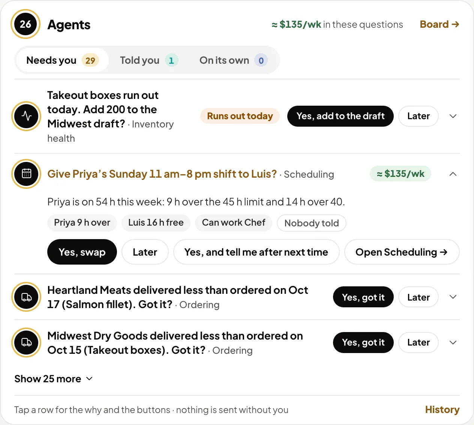Viewport: 474px width, 425px height.
Task: Click Yes, got it for Midwest Dry Goods
Action: (363, 343)
